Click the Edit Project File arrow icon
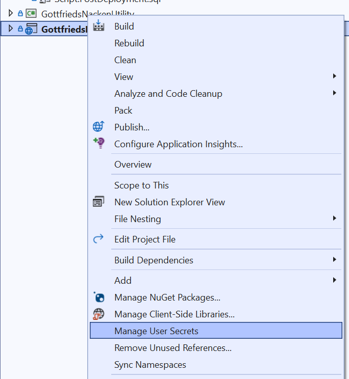The width and height of the screenshot is (349, 379). coord(98,239)
